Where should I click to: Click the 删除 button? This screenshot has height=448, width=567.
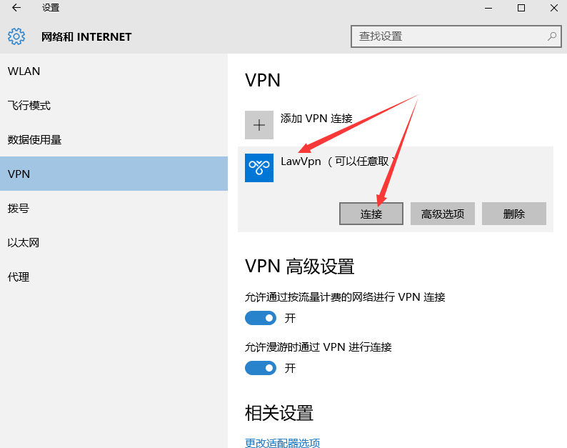pyautogui.click(x=514, y=214)
